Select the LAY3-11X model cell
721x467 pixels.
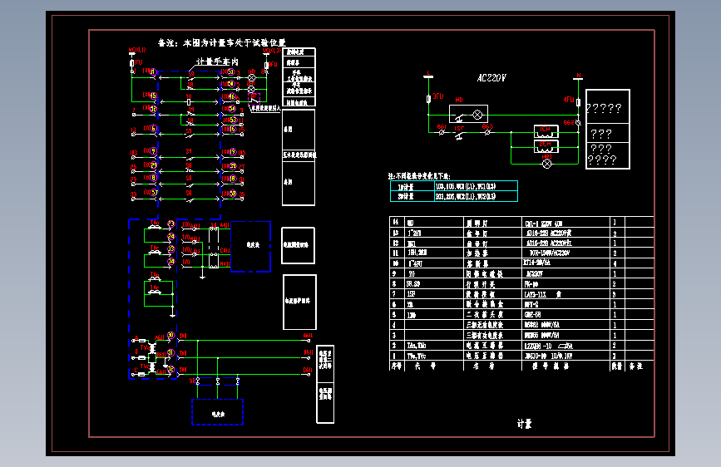pos(565,294)
